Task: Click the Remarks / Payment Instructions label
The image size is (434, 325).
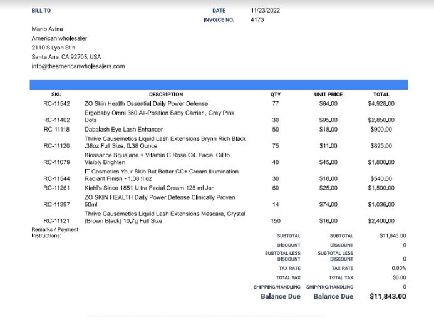Action: pyautogui.click(x=55, y=232)
